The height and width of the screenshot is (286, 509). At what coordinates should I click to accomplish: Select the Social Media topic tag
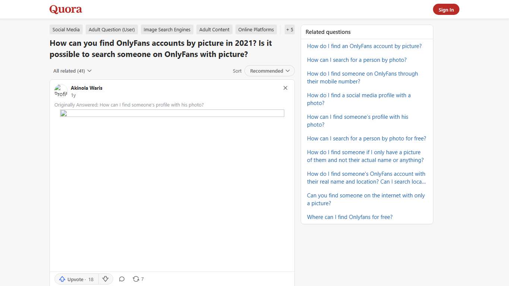click(66, 29)
